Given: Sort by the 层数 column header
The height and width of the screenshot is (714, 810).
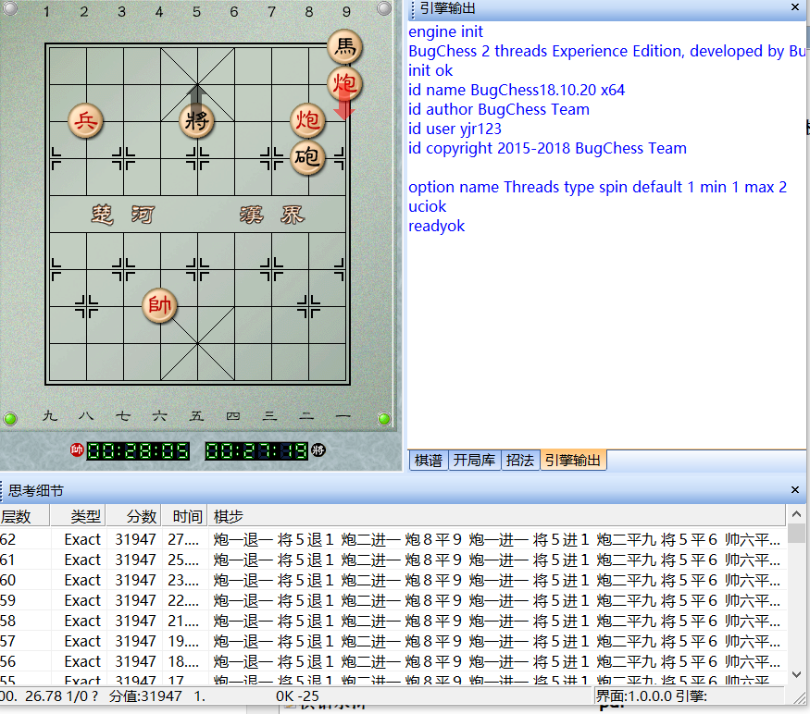Looking at the screenshot, I should (17, 516).
